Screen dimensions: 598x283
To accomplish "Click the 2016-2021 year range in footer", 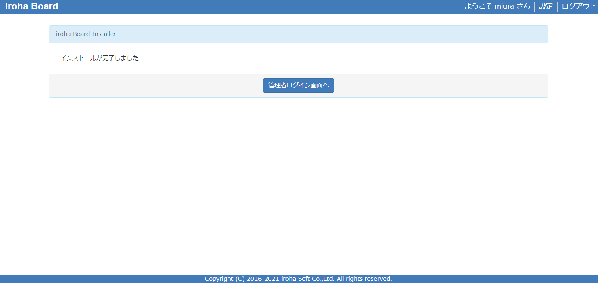I will (263, 279).
